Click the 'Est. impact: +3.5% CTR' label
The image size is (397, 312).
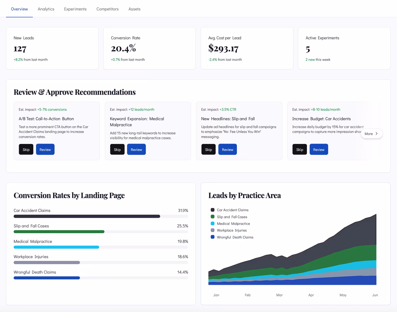219,109
